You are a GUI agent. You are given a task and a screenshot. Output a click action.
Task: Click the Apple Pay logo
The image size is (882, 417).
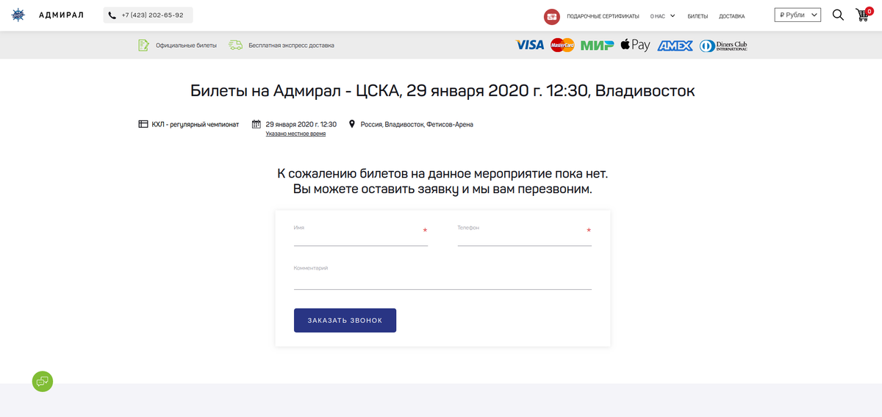click(x=635, y=45)
